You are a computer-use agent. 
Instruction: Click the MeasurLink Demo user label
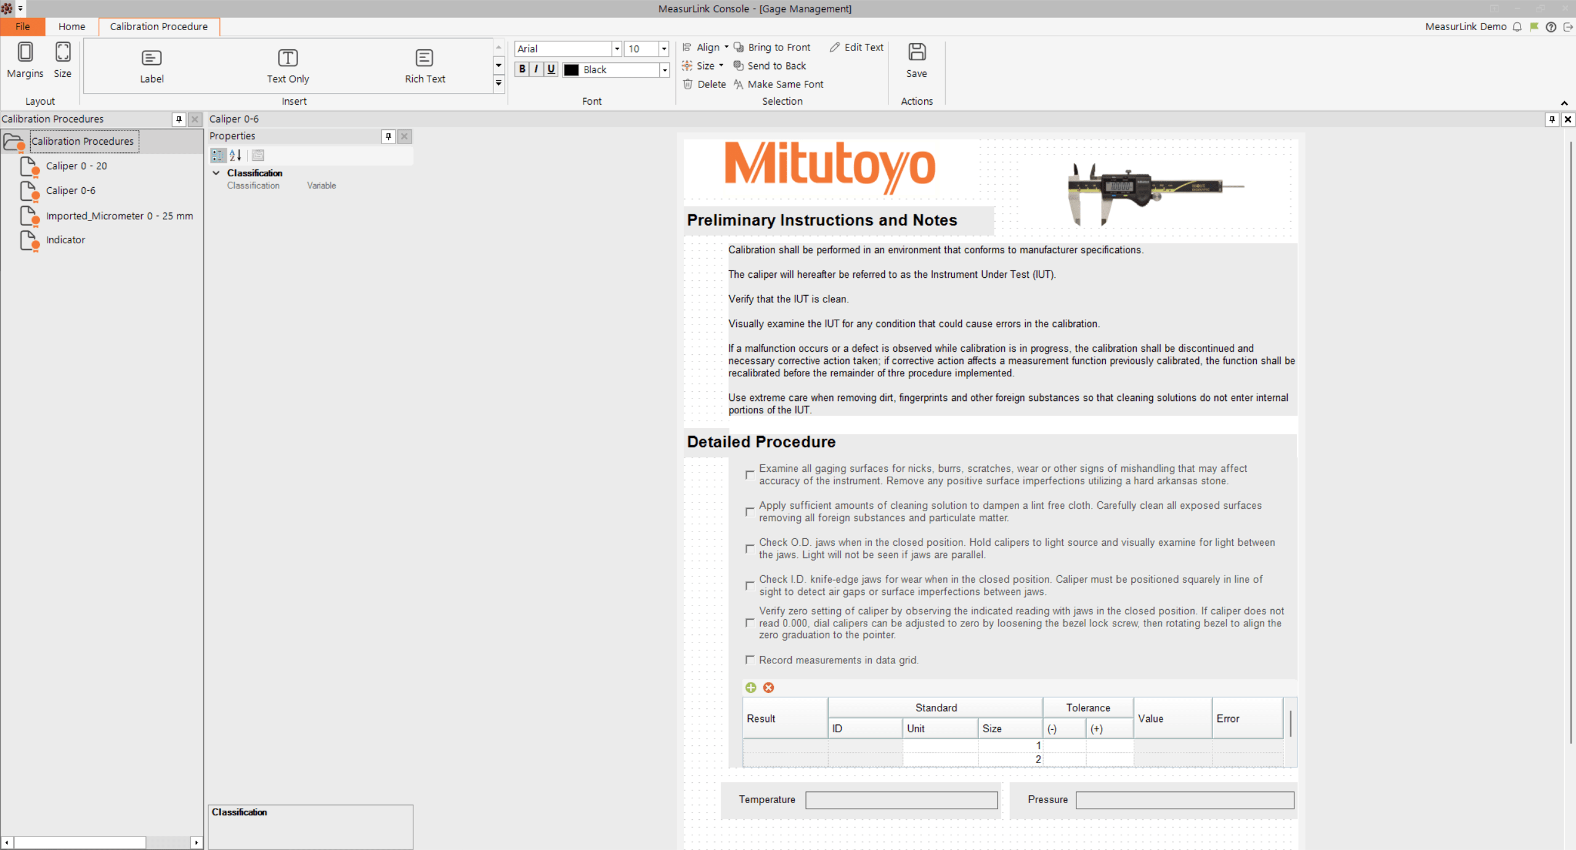tap(1465, 26)
